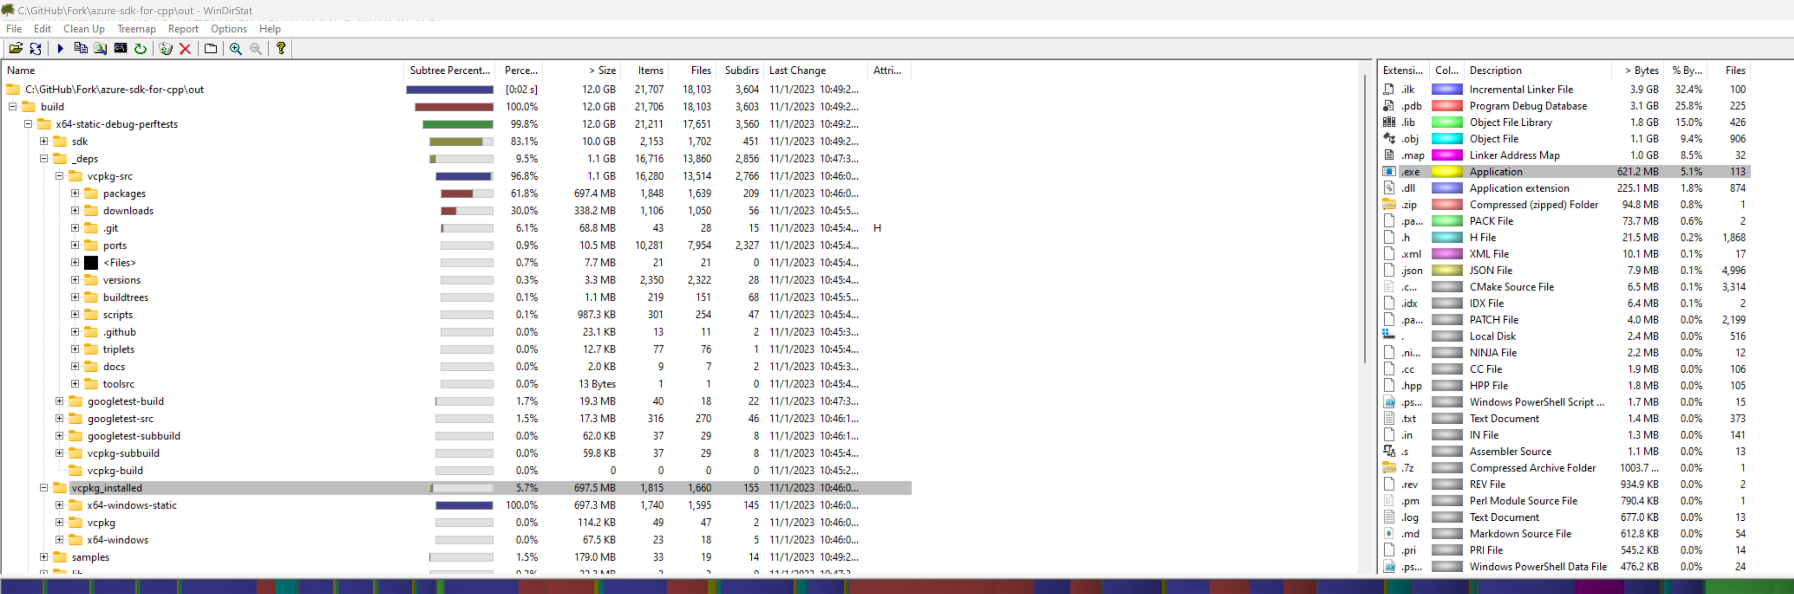The width and height of the screenshot is (1794, 594).
Task: Click the Description column header
Action: tap(1495, 70)
